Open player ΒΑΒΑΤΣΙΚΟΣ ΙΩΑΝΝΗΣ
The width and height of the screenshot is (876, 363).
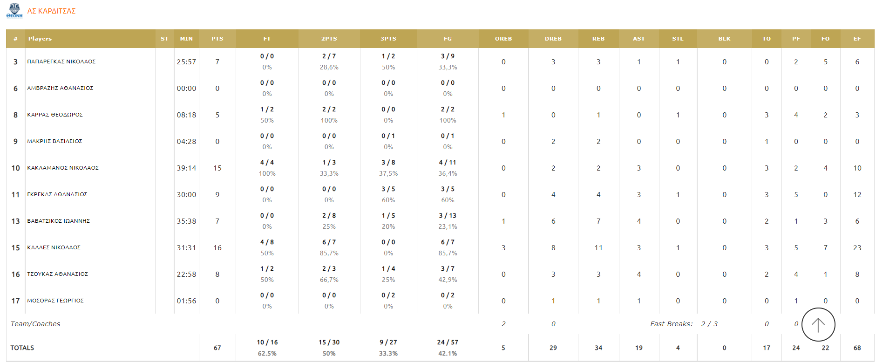[59, 221]
